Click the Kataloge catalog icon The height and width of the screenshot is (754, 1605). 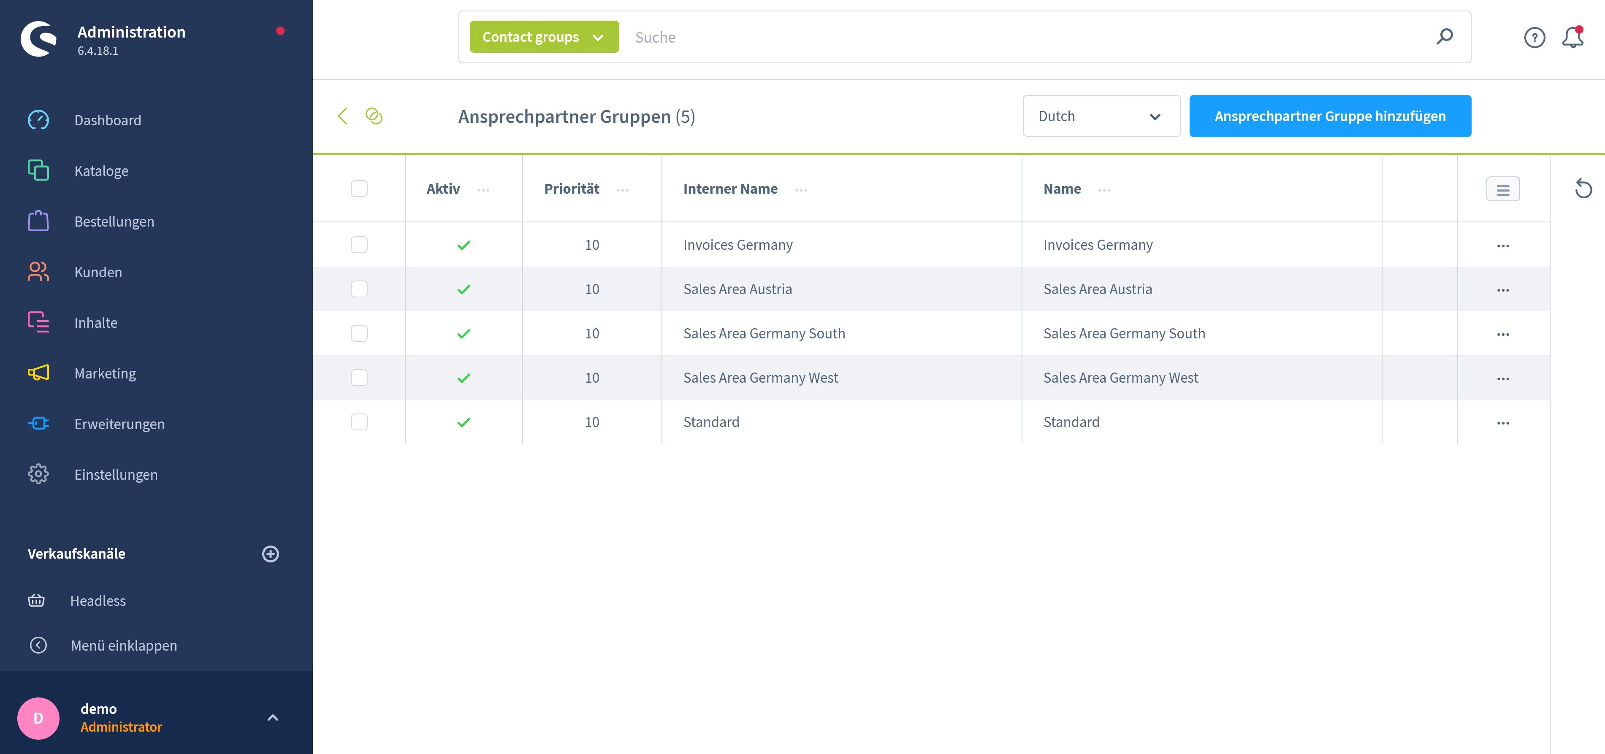coord(39,170)
